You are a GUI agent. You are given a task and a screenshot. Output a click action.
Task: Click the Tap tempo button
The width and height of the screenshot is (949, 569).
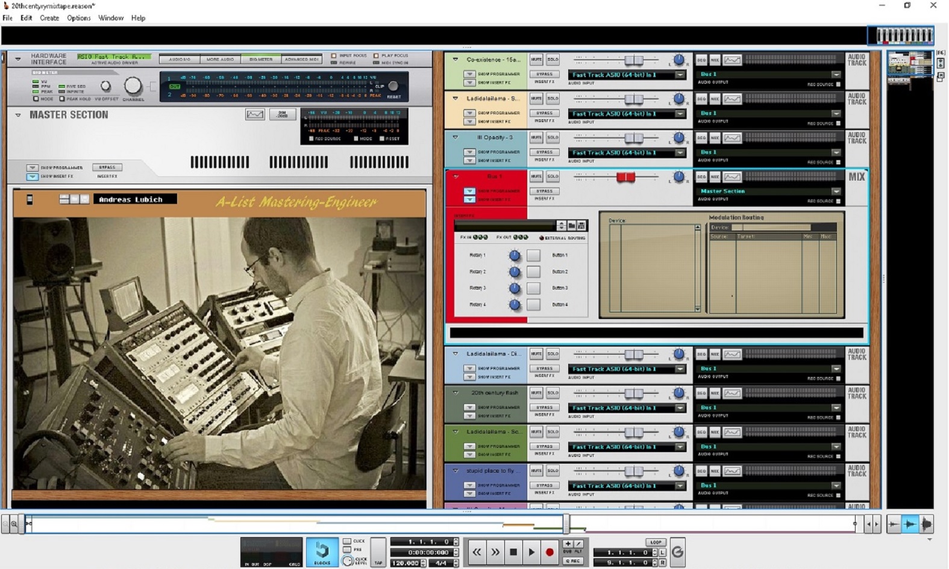pos(378,552)
